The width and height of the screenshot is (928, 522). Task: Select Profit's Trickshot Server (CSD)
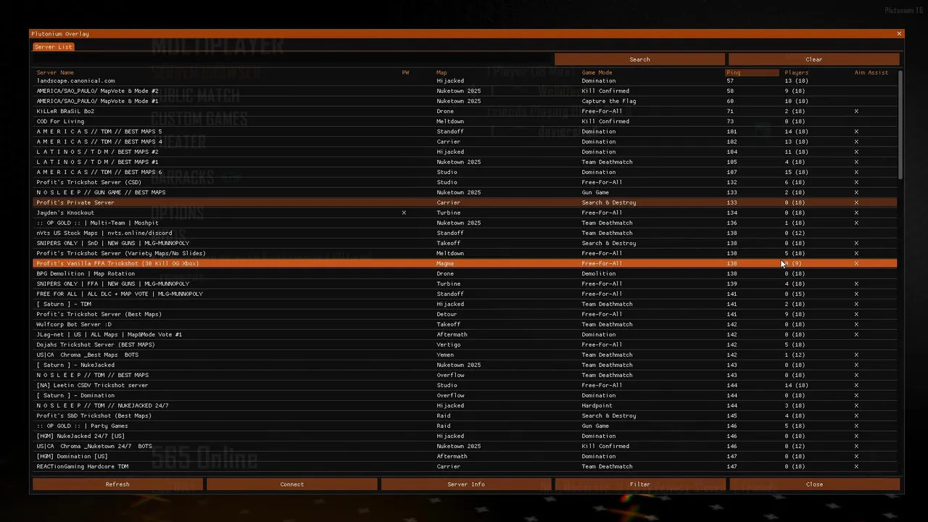point(465,182)
